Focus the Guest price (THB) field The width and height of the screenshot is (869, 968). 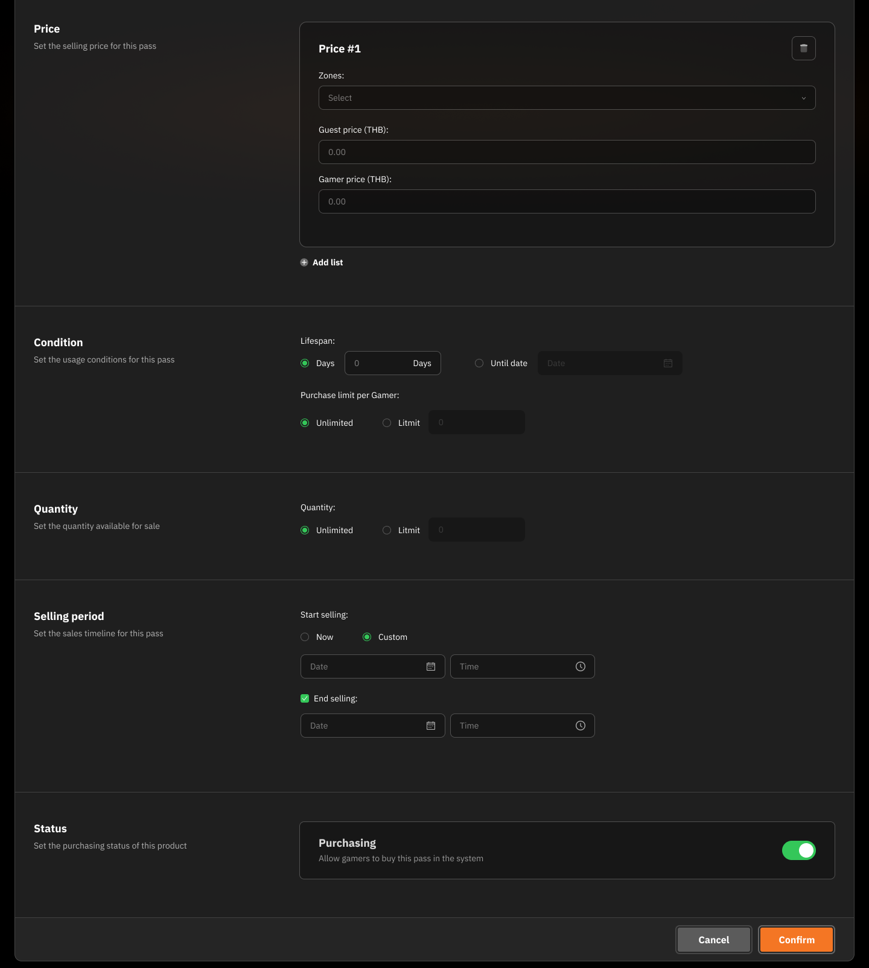point(567,152)
